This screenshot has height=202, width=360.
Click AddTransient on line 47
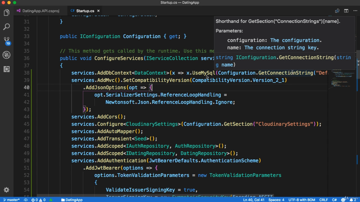pos(114,139)
